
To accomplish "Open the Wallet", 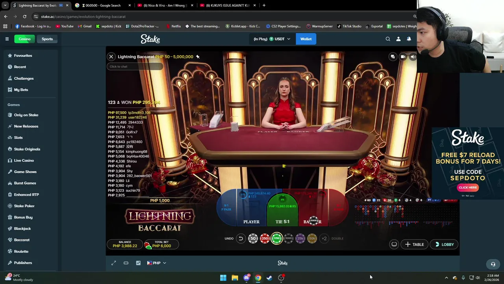I will coord(306,39).
